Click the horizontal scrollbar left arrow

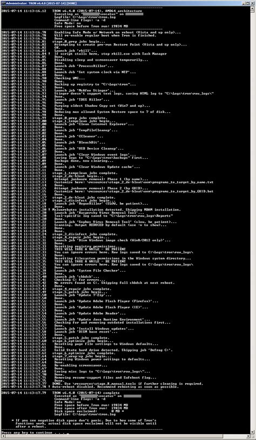point(3,436)
